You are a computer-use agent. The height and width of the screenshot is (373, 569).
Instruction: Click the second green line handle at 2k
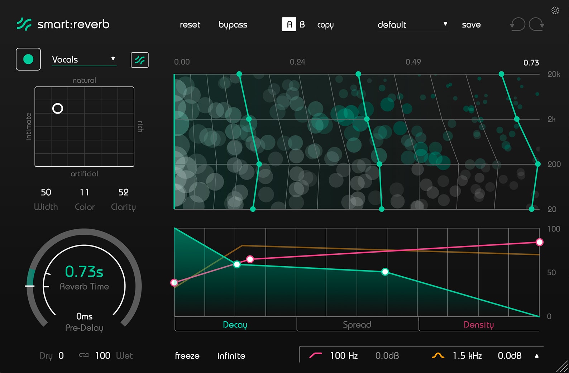(x=367, y=119)
